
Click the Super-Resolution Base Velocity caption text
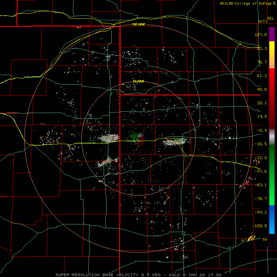pyautogui.click(x=138, y=275)
